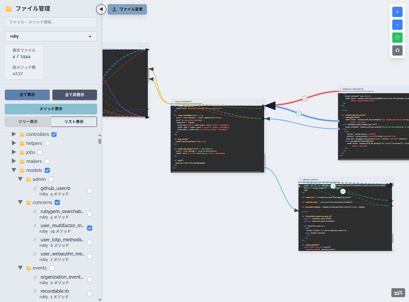Click the events folder icon
This screenshot has width=409, height=302.
pyautogui.click(x=29, y=268)
